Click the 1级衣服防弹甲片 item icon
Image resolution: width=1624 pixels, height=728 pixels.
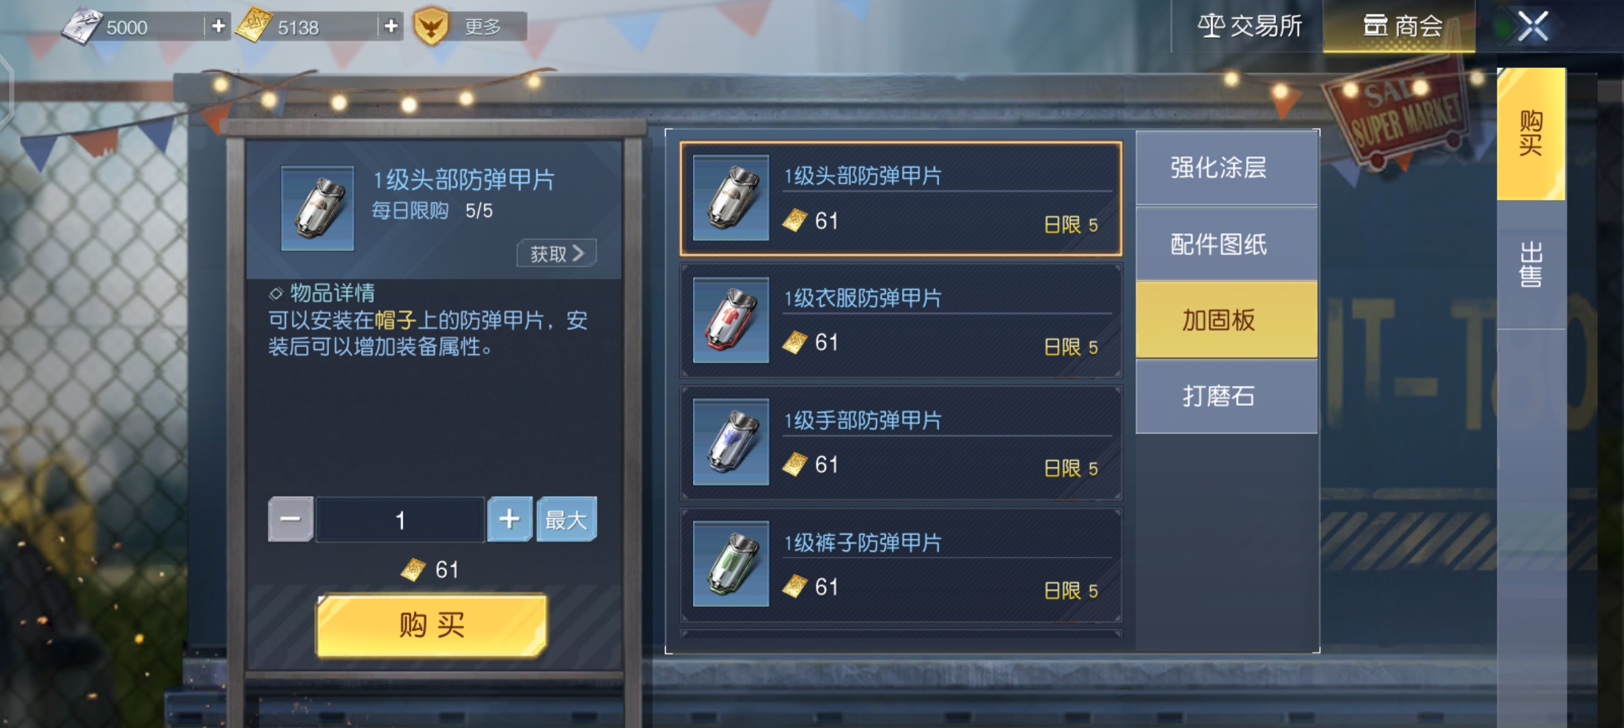click(731, 320)
